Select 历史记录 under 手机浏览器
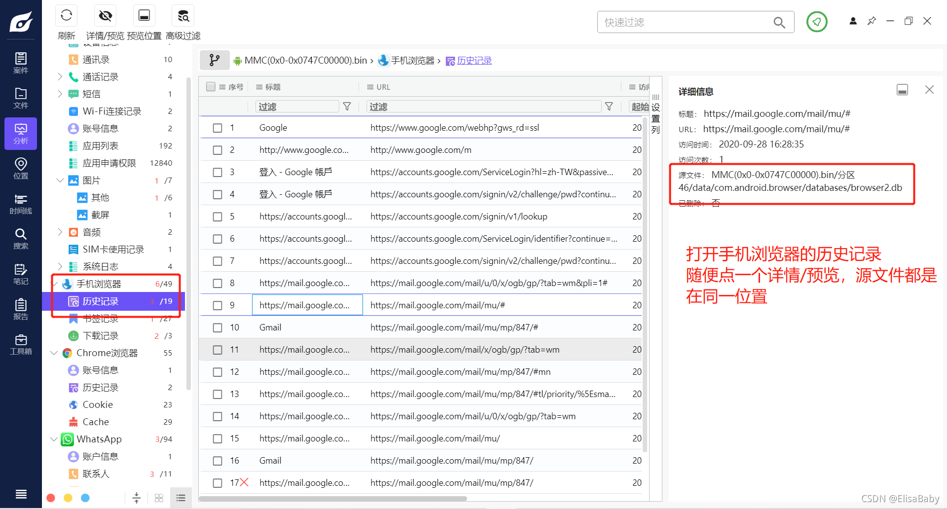The width and height of the screenshot is (947, 509). tap(113, 301)
